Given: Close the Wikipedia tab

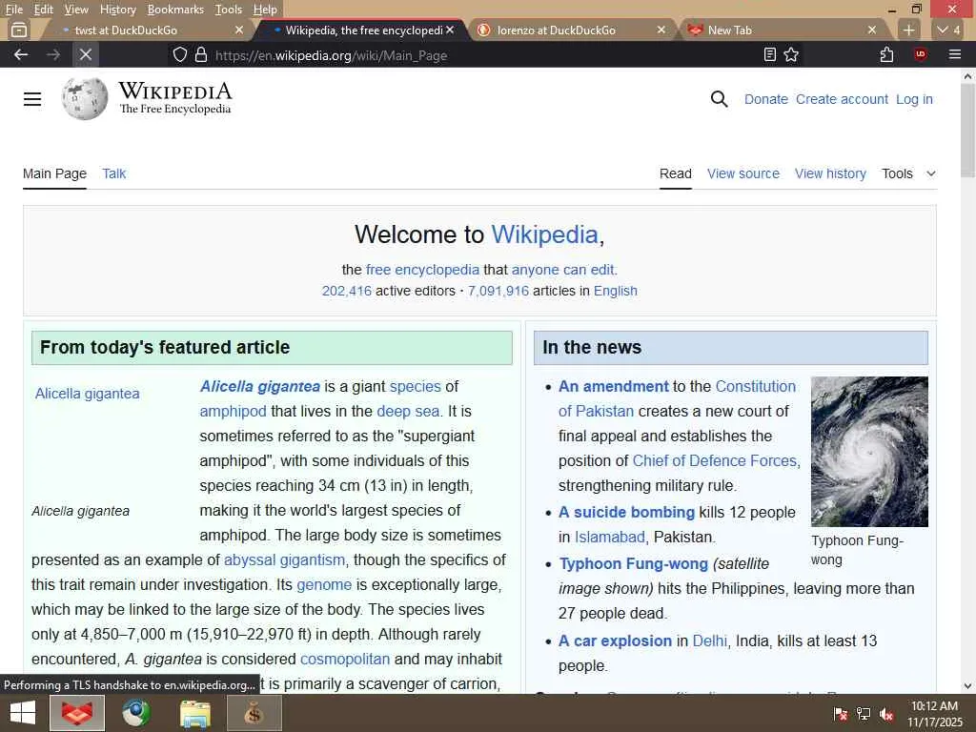Looking at the screenshot, I should [450, 30].
